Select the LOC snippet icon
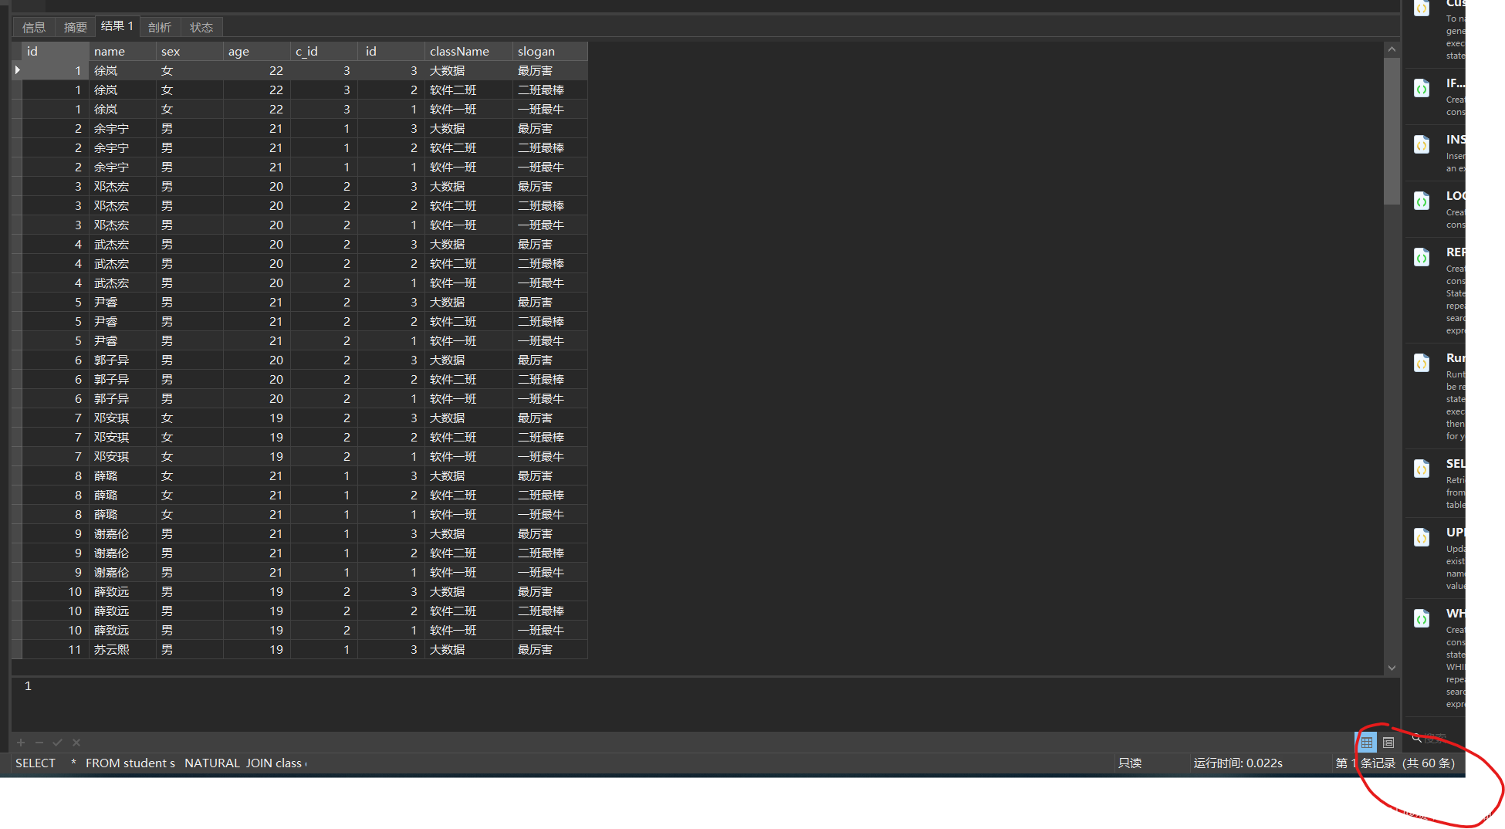Viewport: 1505px width, 829px height. click(x=1422, y=201)
